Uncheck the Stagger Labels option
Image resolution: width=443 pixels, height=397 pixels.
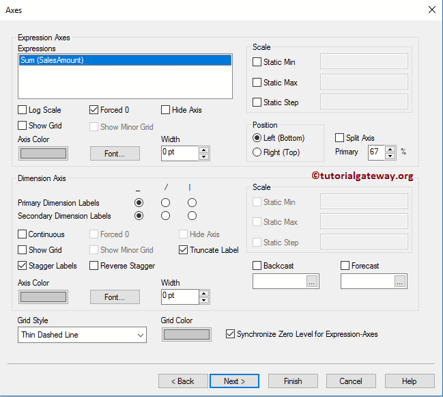tap(22, 266)
